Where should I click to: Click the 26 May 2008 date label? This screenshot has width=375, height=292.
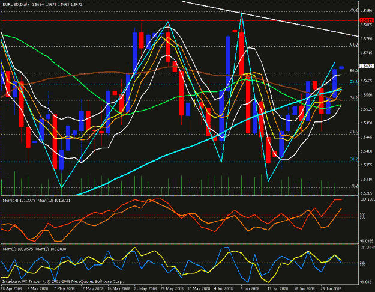pyautogui.click(x=172, y=288)
